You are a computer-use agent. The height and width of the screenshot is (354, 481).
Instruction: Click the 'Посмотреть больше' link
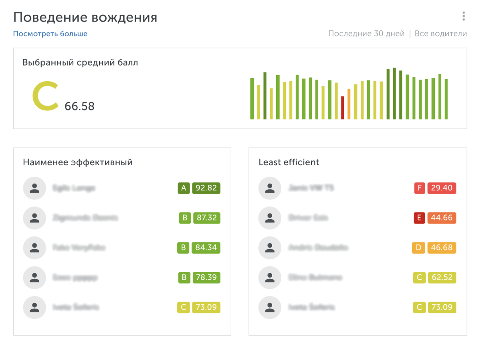[50, 34]
